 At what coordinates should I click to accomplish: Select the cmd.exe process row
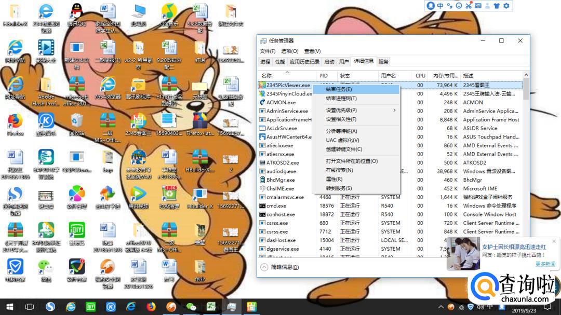[x=390, y=206]
